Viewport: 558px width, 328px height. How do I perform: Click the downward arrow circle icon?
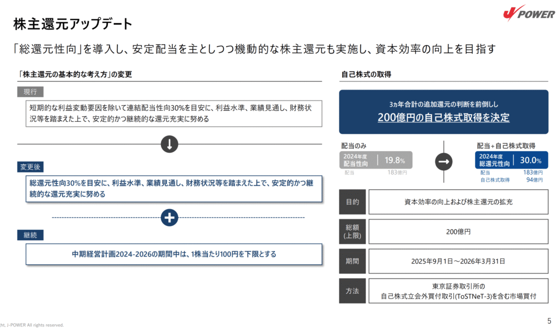coord(169,144)
